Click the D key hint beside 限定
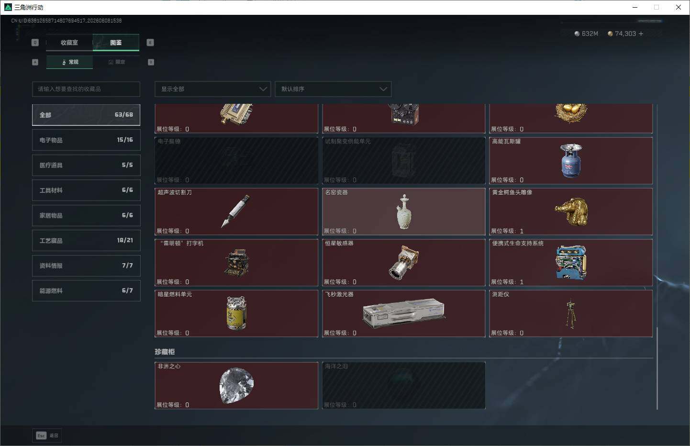This screenshot has height=446, width=690. (151, 62)
